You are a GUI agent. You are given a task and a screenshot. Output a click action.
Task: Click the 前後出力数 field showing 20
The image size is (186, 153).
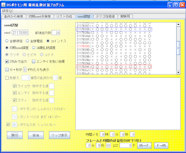(x=56, y=33)
